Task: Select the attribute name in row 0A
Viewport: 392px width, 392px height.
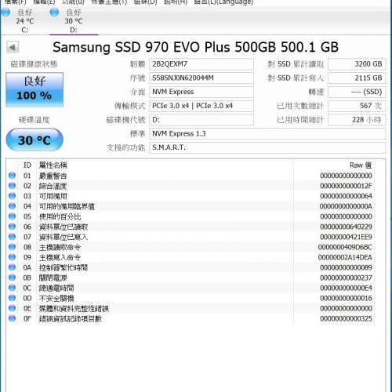Action: point(64,267)
